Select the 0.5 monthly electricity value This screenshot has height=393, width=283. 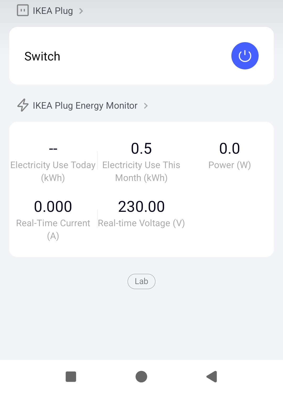tap(141, 148)
